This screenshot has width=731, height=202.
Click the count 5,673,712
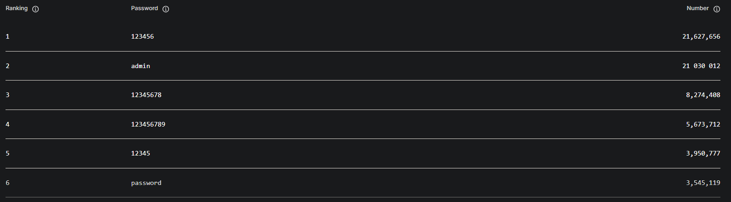[x=703, y=124]
